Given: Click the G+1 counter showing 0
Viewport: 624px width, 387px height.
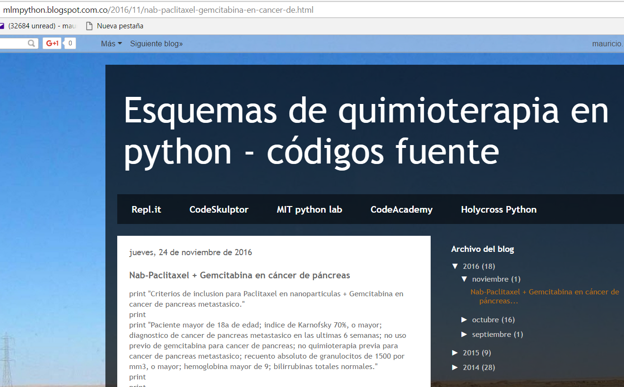Looking at the screenshot, I should pos(70,43).
